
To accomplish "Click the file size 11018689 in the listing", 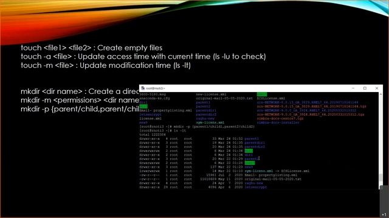I will click(208, 179).
